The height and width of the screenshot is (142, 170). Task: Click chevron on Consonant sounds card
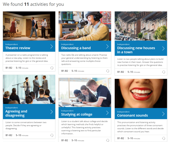coord(163,114)
